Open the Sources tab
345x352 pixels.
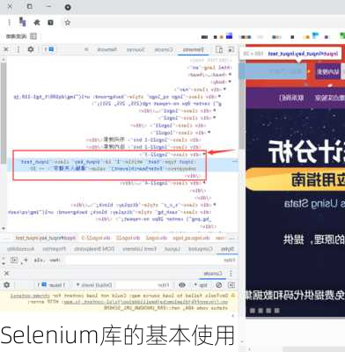coord(136,49)
